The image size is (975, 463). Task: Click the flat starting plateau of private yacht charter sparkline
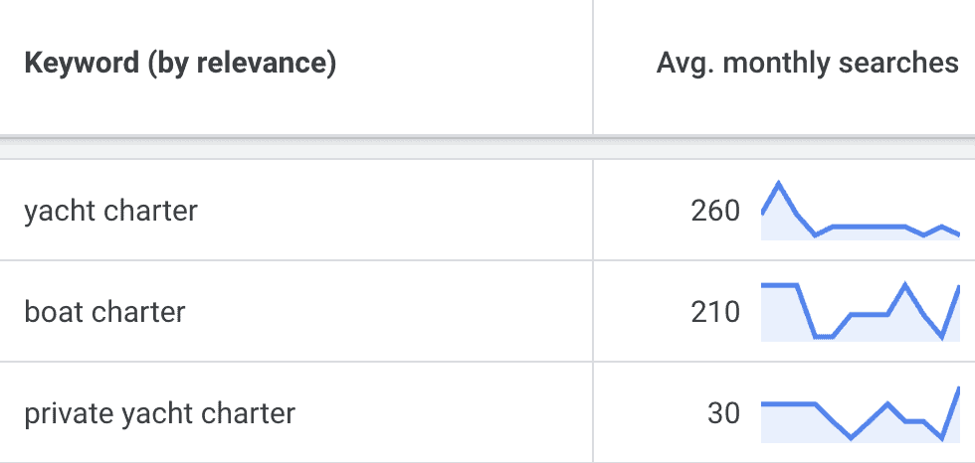(x=788, y=404)
